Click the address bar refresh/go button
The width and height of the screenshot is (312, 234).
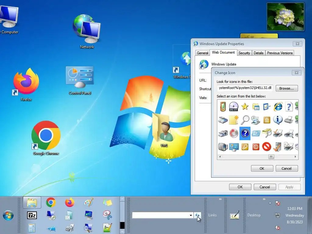[x=197, y=215]
